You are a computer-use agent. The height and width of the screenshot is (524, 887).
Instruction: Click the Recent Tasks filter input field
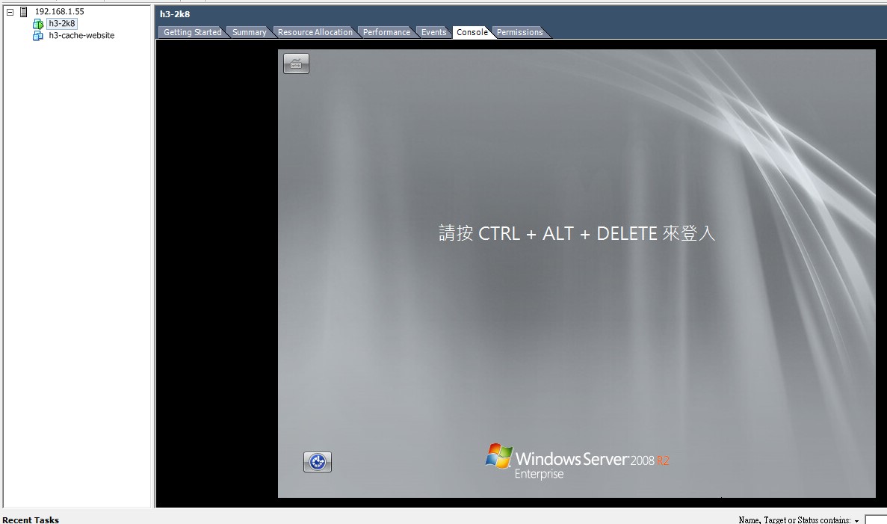pyautogui.click(x=876, y=520)
